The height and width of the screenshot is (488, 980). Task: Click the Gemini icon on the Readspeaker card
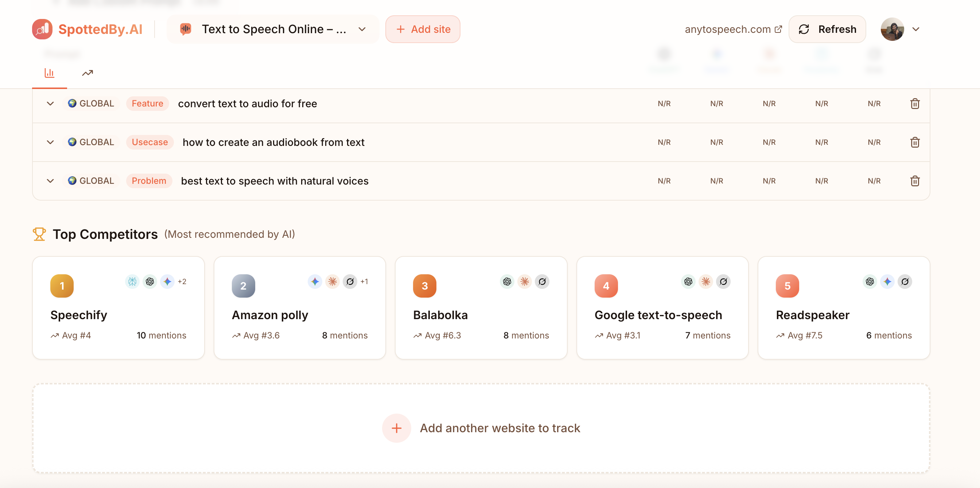click(887, 282)
